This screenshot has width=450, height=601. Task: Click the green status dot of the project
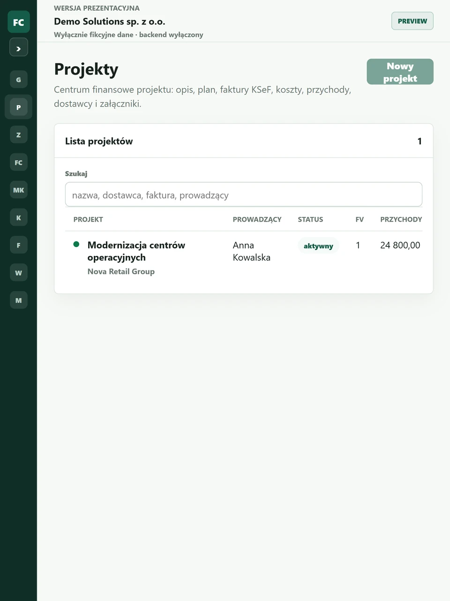(x=76, y=244)
